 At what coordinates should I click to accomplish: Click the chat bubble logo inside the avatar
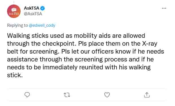[x=14, y=10]
